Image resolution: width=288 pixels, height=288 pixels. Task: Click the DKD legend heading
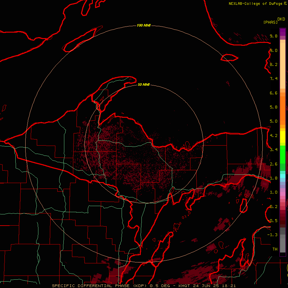tap(281, 19)
